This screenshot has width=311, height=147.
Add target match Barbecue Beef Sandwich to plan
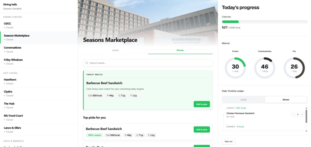click(x=202, y=104)
